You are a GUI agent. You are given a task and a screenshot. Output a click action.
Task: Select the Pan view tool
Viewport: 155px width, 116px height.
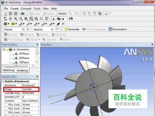10,19
